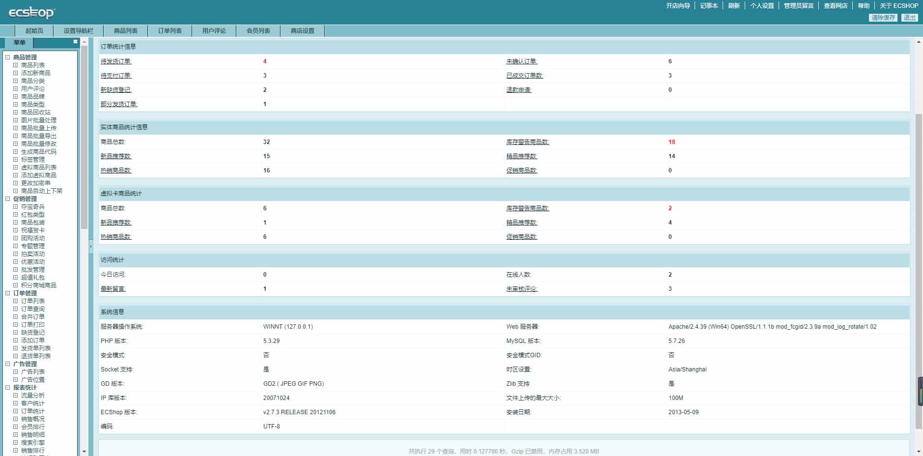This screenshot has width=923, height=456.
Task: Collapse the 报表统计 tree section
Action: tap(7, 387)
